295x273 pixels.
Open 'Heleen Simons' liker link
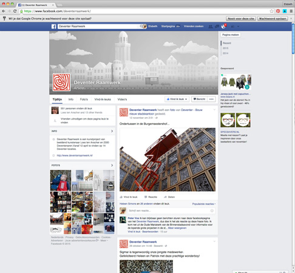128,204
